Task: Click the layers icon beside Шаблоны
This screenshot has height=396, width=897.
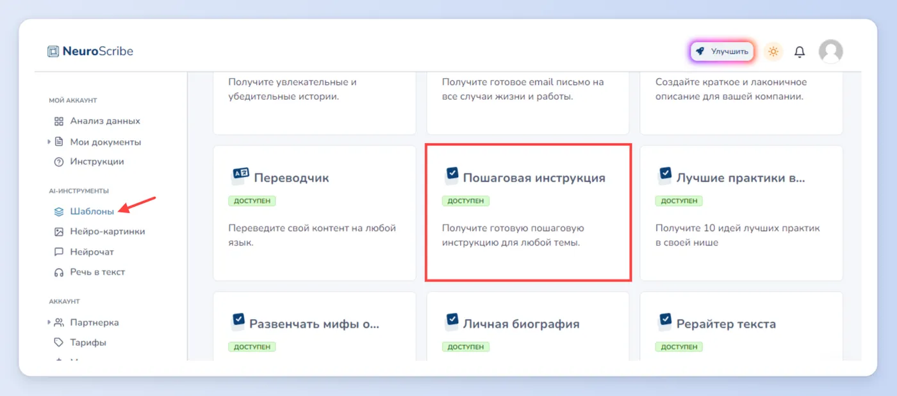Action: click(x=59, y=211)
